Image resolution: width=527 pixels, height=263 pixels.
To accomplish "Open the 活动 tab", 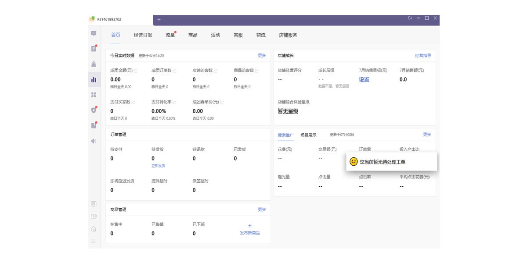I will 216,35.
